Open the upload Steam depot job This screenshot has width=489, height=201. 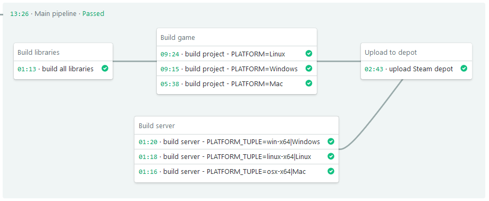point(416,69)
